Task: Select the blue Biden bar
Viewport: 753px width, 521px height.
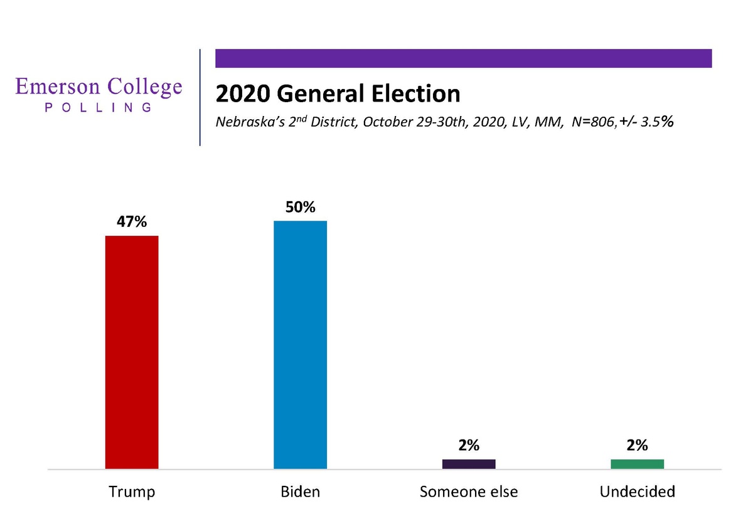Action: pos(301,344)
